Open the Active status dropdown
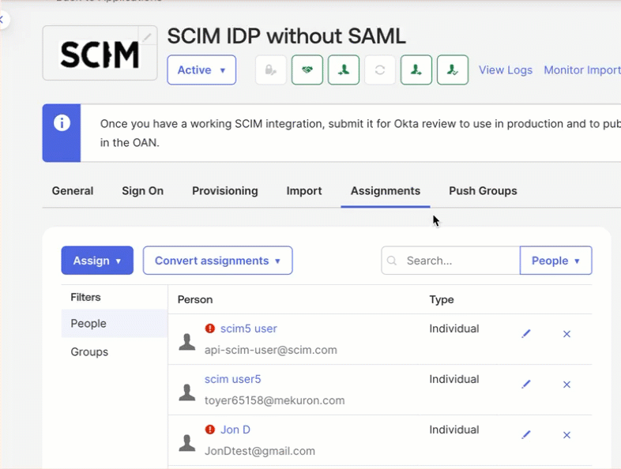The height and width of the screenshot is (469, 621). (x=201, y=70)
